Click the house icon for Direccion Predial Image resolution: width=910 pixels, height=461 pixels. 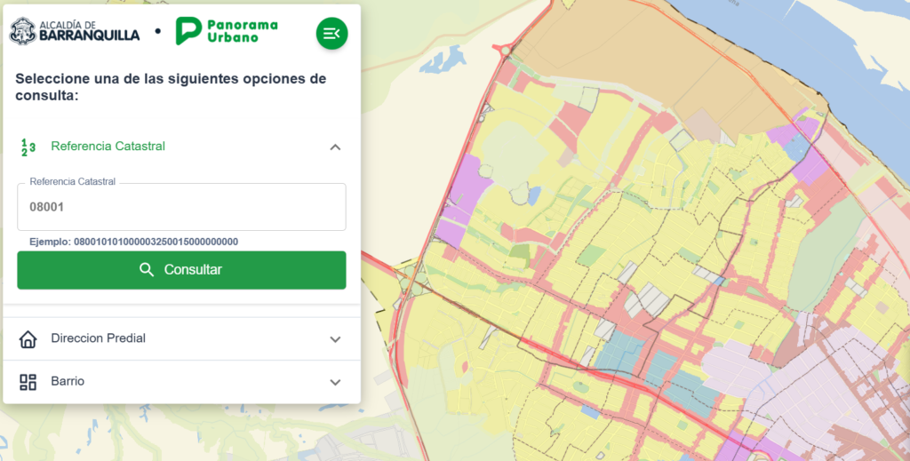tap(28, 339)
